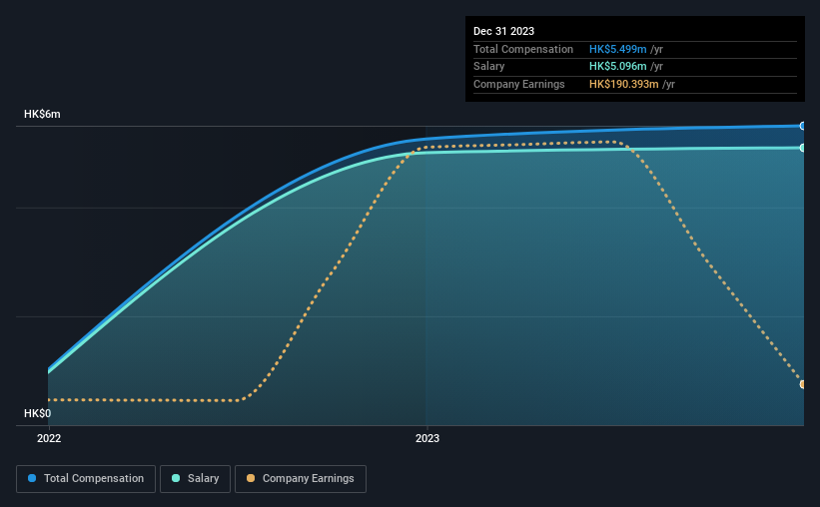Toggle the Salary legend button
The width and height of the screenshot is (820, 507).
[x=195, y=479]
